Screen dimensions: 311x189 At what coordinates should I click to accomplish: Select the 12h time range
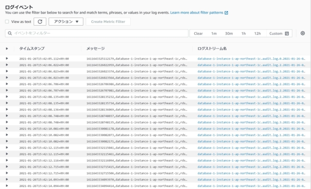click(257, 33)
